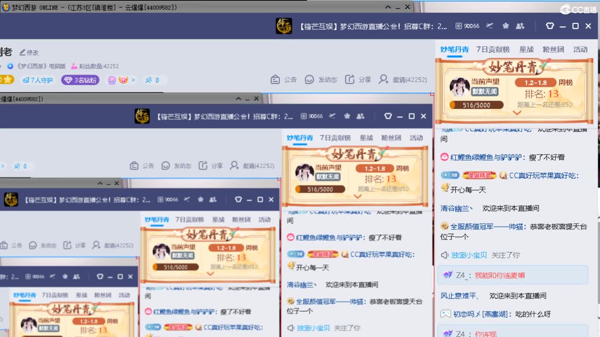Open 星战 tab in outermost CC window
Image resolution: width=600 pixels, height=337 pixels.
526,49
